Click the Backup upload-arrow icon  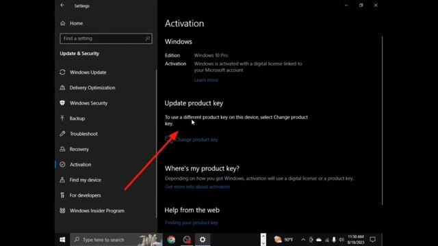click(x=62, y=118)
